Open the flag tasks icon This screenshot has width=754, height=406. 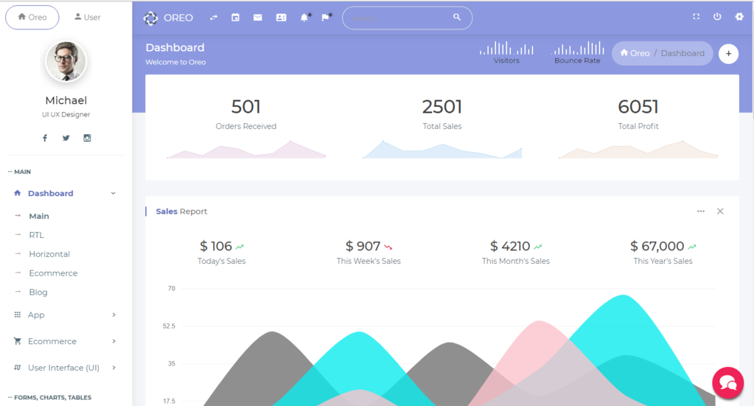click(x=326, y=17)
